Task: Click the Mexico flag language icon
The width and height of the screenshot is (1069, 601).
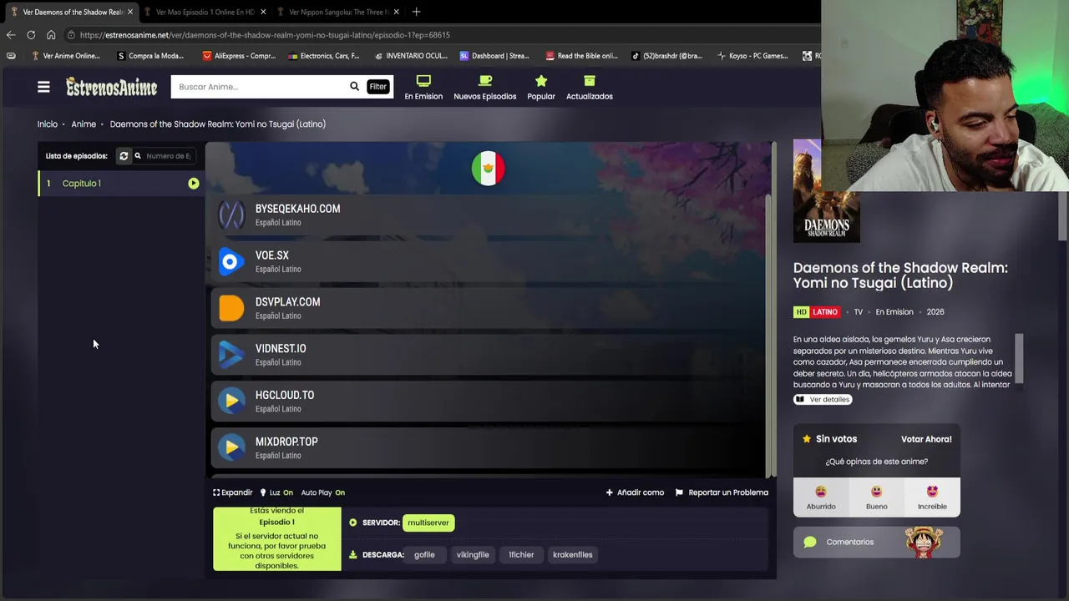Action: [488, 169]
